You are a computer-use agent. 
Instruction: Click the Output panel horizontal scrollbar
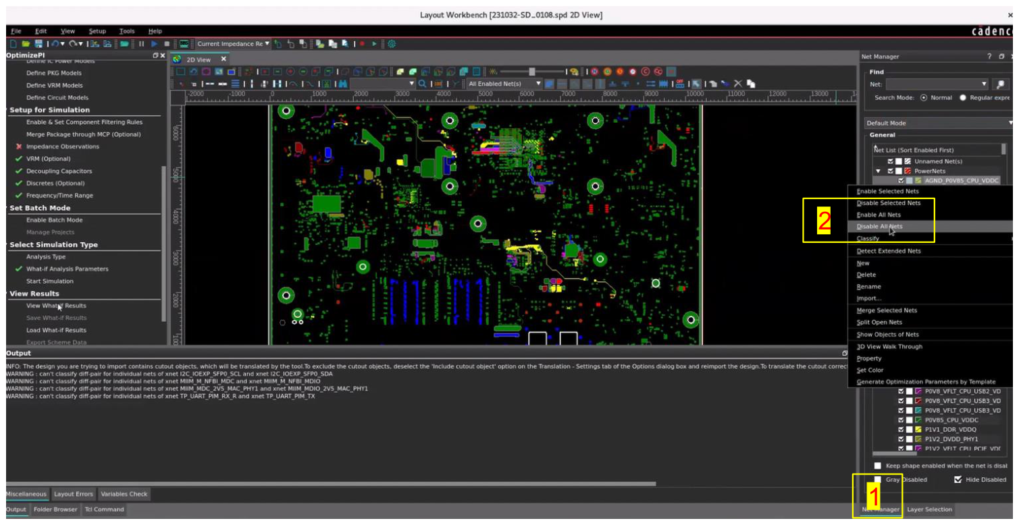pos(331,484)
